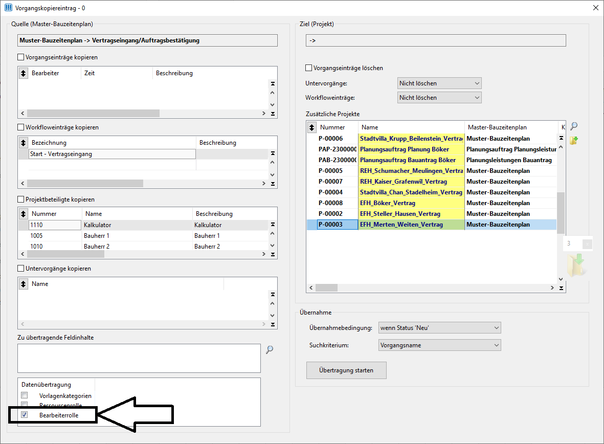Click the Ziel (Projekt) target field
604x444 pixels.
tap(436, 40)
